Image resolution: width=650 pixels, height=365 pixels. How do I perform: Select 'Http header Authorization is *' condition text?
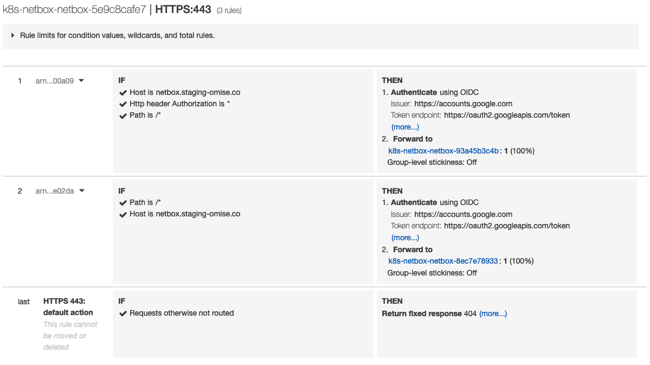point(179,104)
